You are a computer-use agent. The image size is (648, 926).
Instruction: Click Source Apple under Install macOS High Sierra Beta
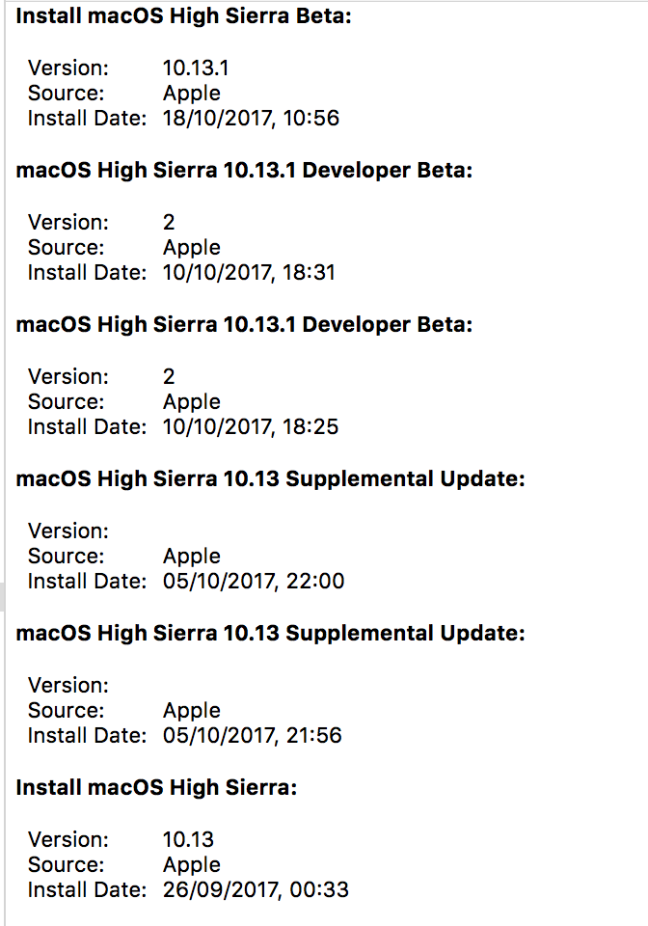192,94
